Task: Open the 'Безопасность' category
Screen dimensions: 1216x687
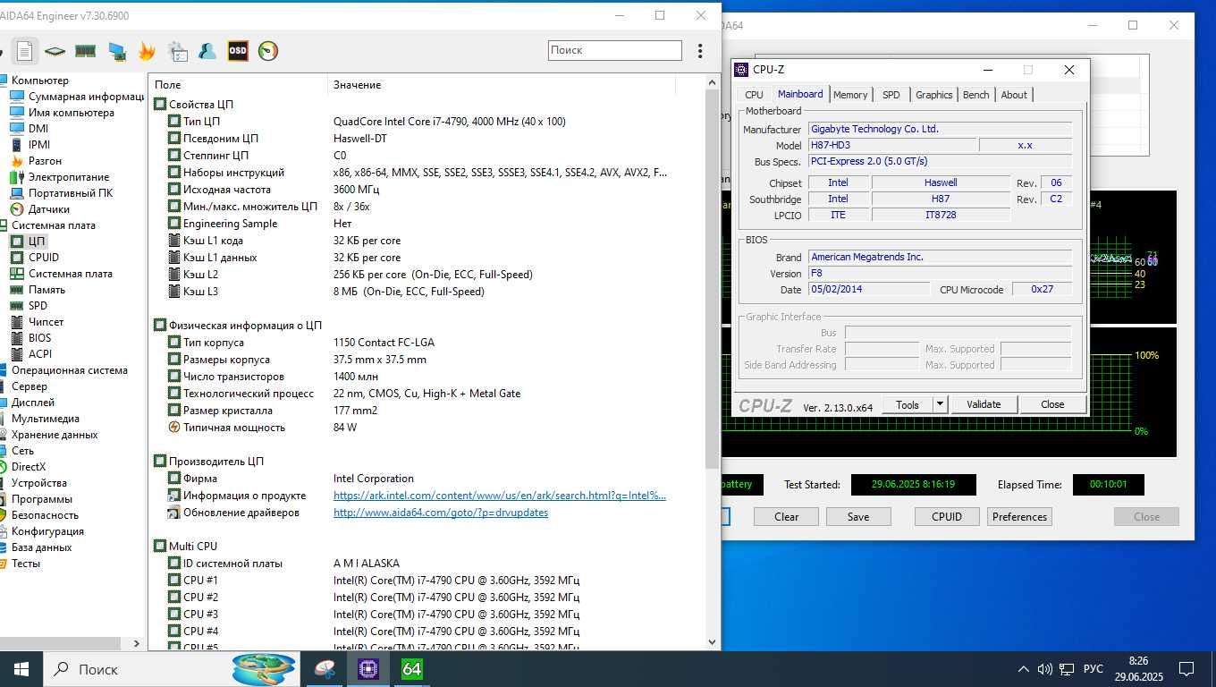Action: tap(45, 515)
